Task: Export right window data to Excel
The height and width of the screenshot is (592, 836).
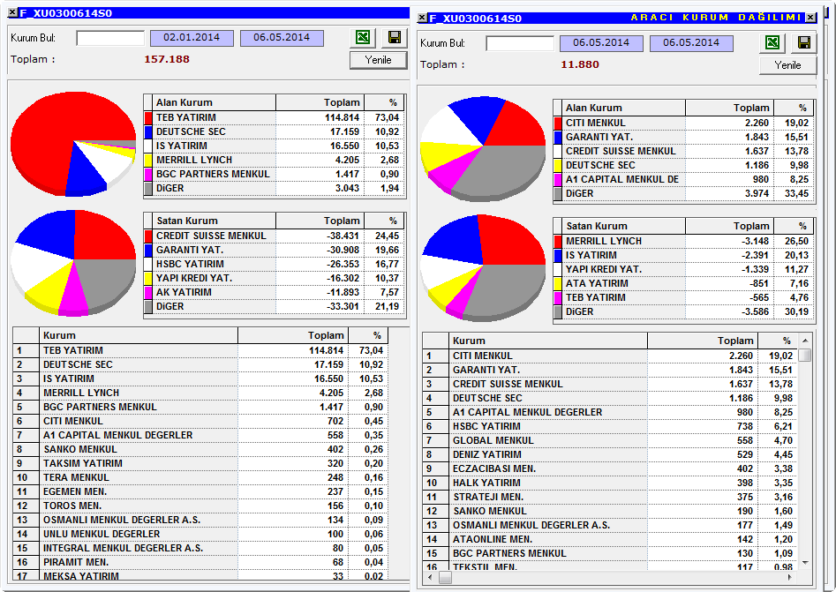Action: click(772, 42)
